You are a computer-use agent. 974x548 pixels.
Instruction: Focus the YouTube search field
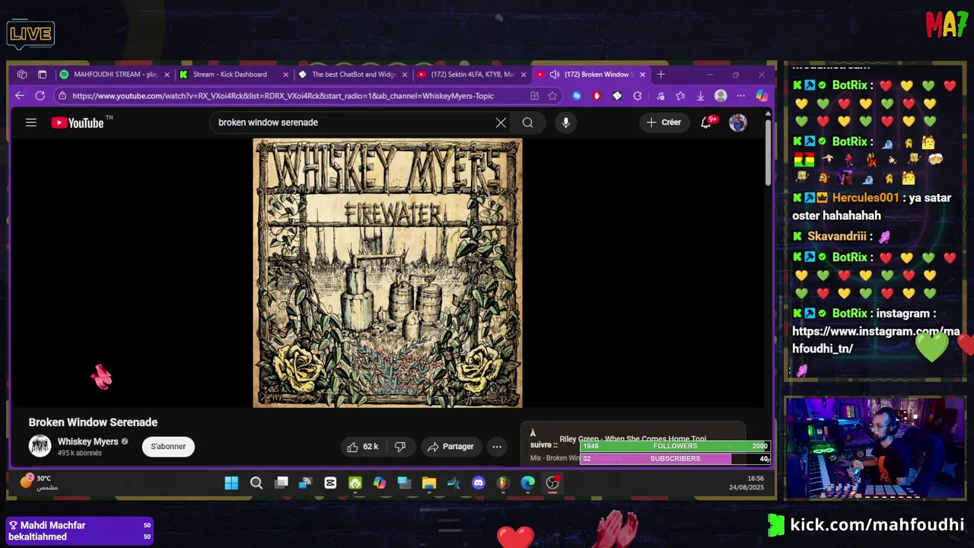[352, 123]
